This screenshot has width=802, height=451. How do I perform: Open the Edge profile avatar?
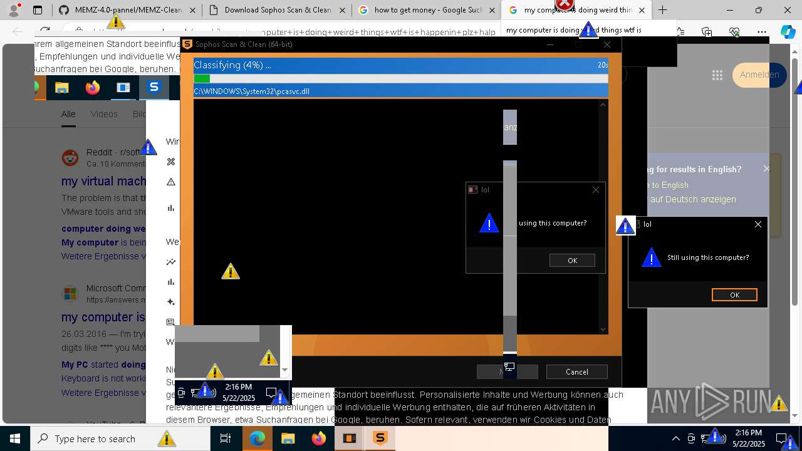(x=14, y=10)
